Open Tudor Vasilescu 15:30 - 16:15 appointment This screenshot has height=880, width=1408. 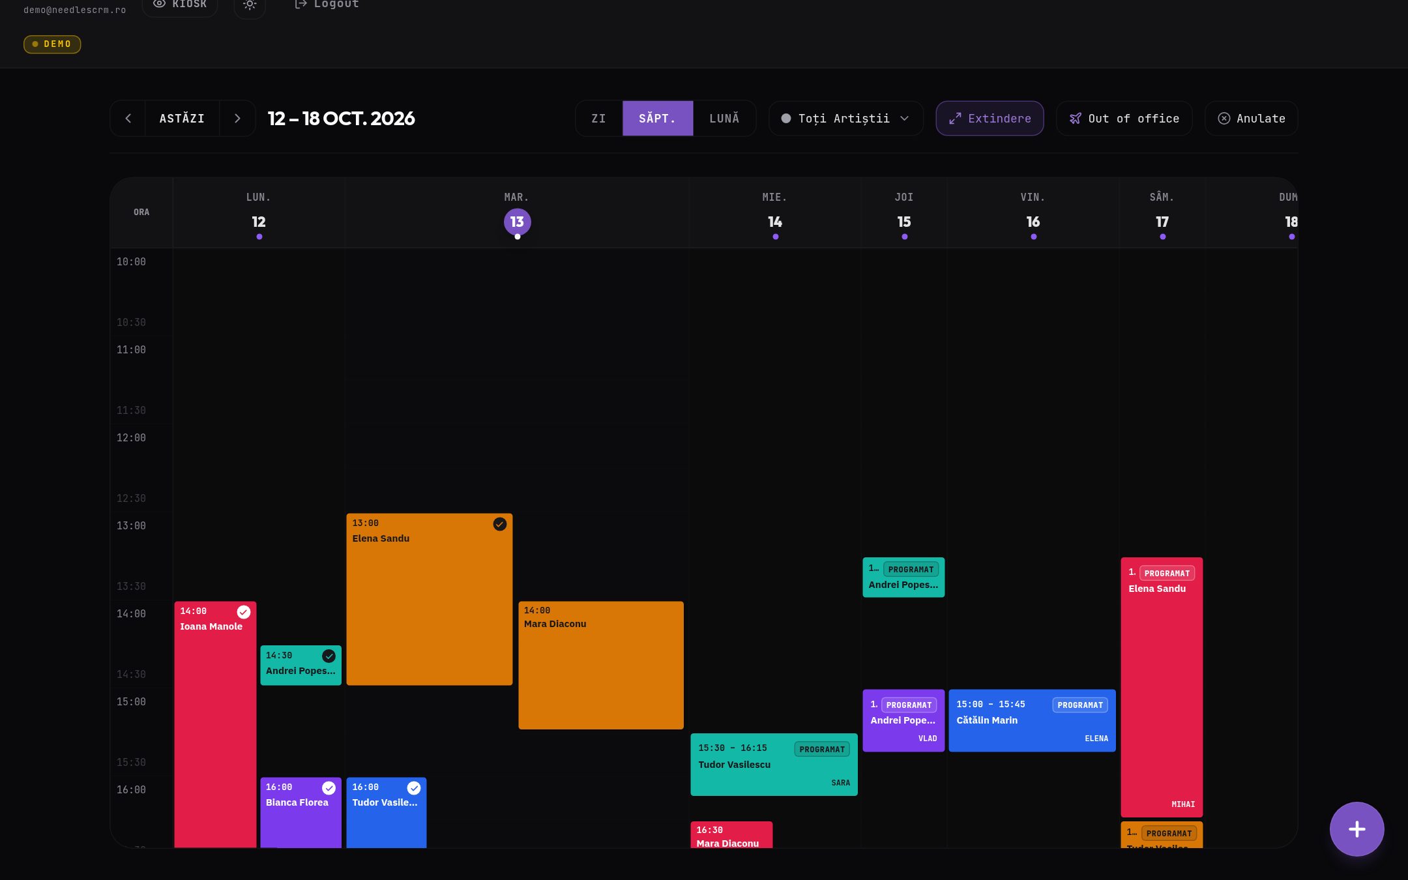774,764
